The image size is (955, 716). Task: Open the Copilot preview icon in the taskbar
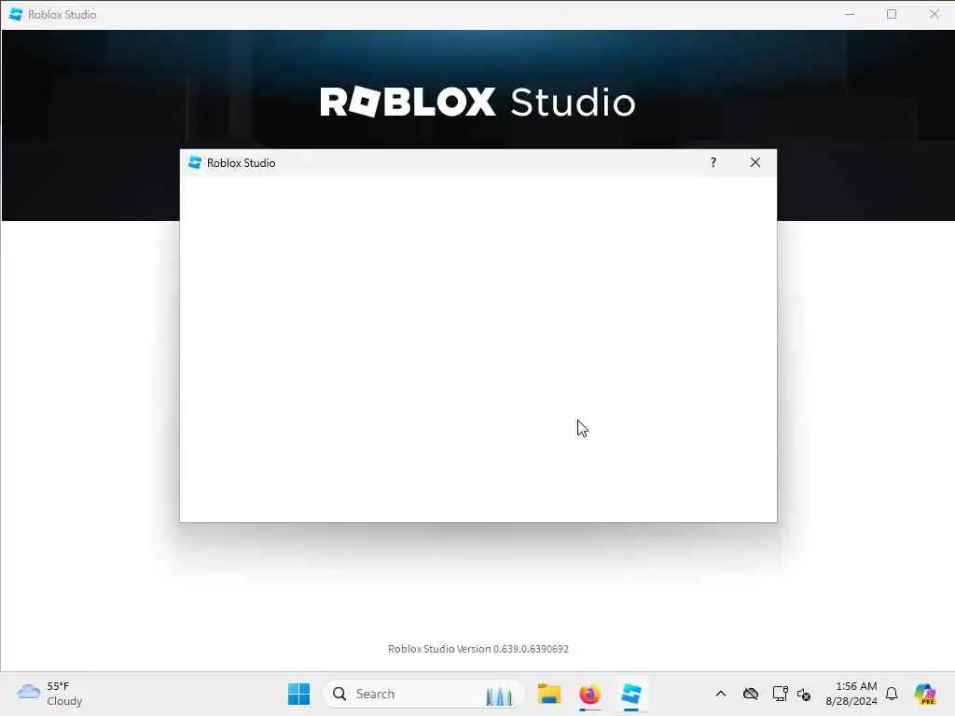(925, 694)
